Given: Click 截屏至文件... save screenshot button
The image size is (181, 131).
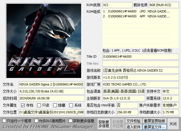Looking at the screenshot, I should 154,127.
